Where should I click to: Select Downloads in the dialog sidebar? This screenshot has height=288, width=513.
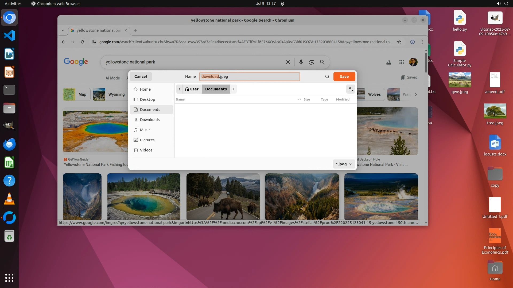tap(150, 120)
